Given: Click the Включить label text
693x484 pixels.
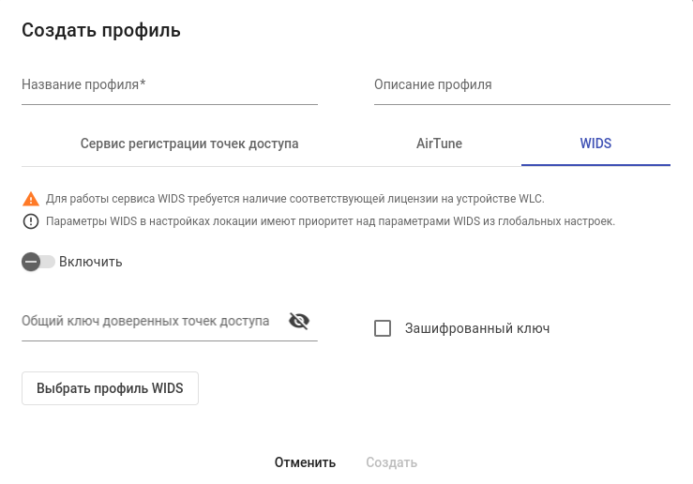Looking at the screenshot, I should (x=91, y=262).
